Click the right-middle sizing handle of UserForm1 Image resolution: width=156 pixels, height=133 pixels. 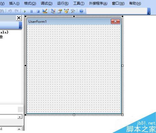(123, 65)
